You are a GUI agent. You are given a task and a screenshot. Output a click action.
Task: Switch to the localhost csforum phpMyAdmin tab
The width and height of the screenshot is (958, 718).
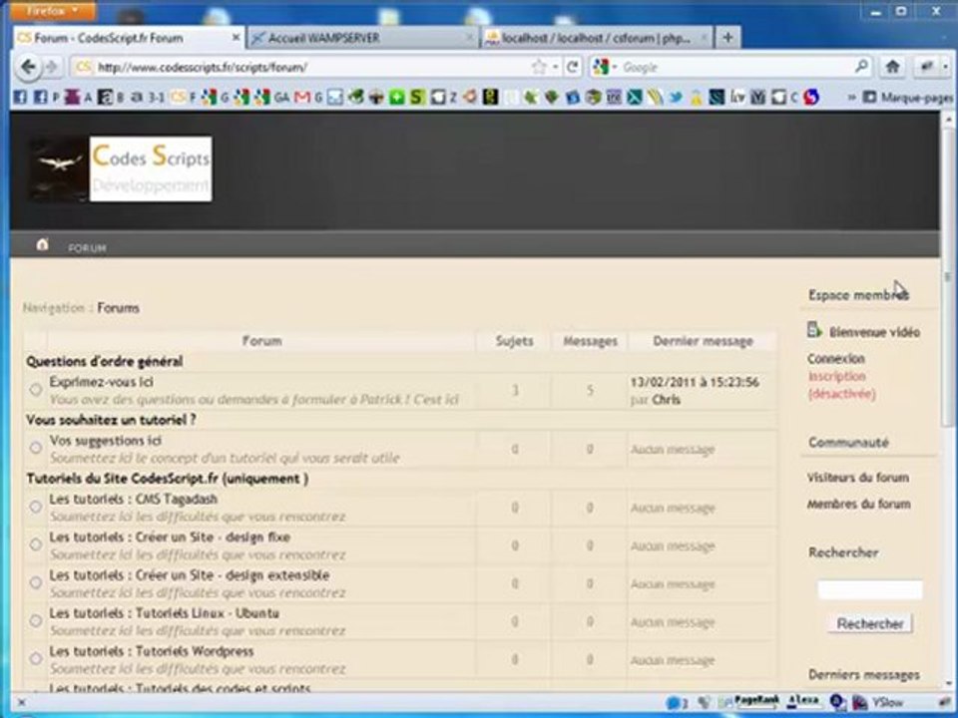pyautogui.click(x=597, y=38)
